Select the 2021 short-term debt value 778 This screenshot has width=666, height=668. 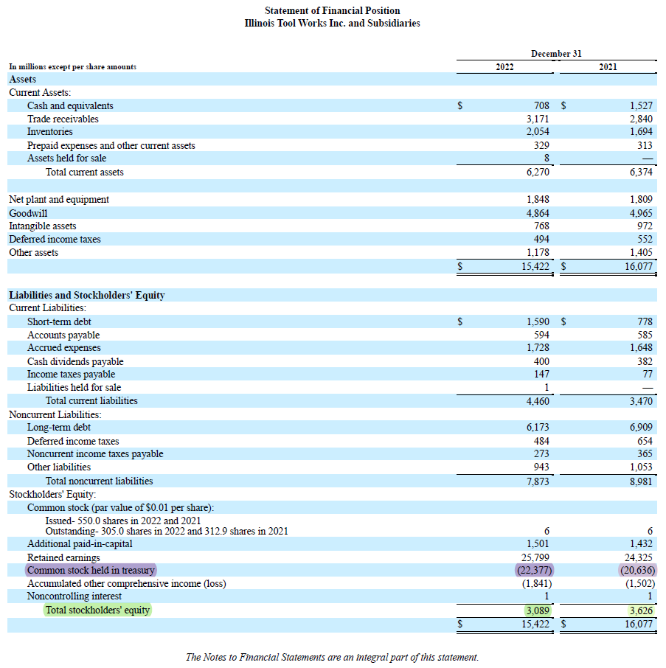645,321
